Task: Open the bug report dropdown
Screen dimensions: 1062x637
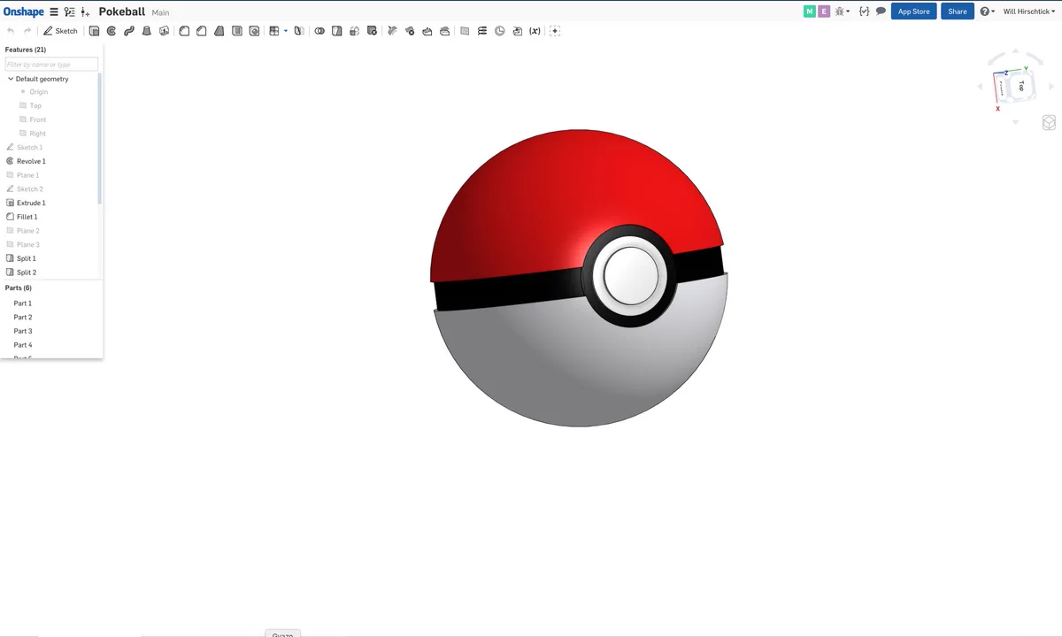Action: [843, 12]
